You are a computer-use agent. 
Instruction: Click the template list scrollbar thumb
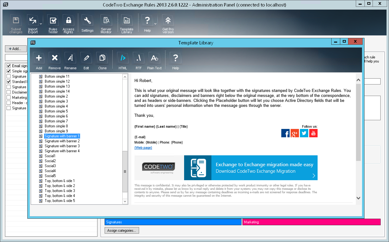pos(125,171)
